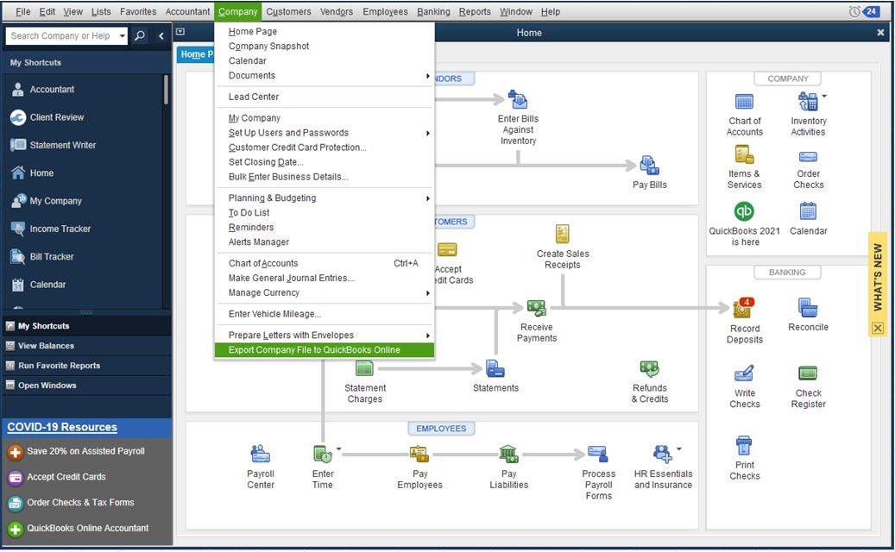Click the Print Checks icon
The height and width of the screenshot is (552, 895).
pos(744,445)
